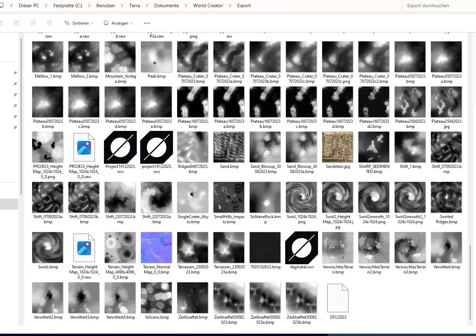Select the Terrain_HeightMap_4096x4096_0_0.bmp thumbnail
The height and width of the screenshot is (336, 476).
(x=120, y=247)
